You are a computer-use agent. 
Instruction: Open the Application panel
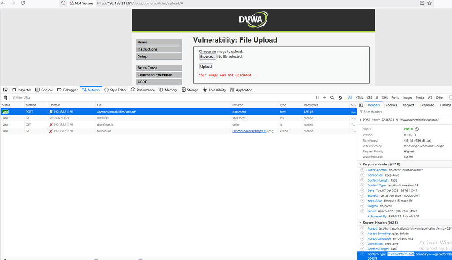point(241,90)
